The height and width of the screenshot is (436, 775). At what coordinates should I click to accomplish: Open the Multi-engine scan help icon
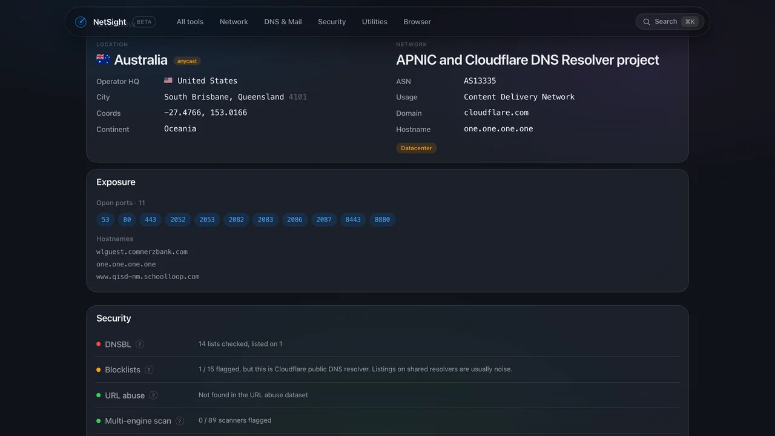(180, 421)
